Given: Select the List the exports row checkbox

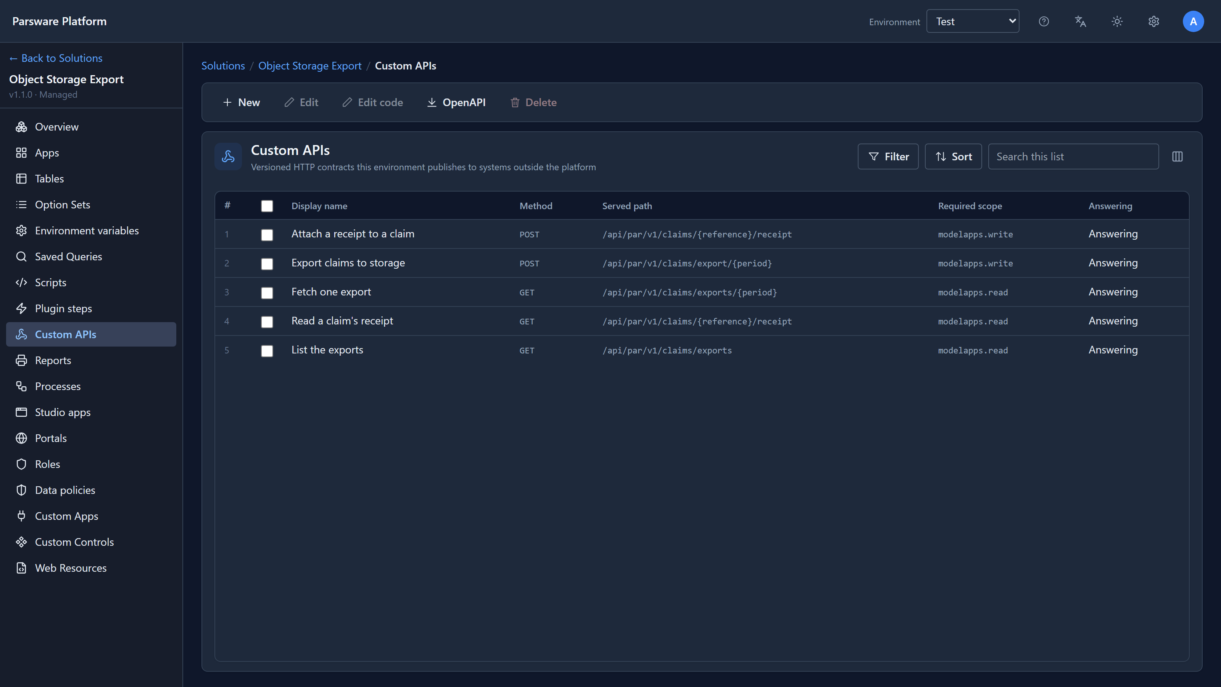Looking at the screenshot, I should tap(267, 351).
